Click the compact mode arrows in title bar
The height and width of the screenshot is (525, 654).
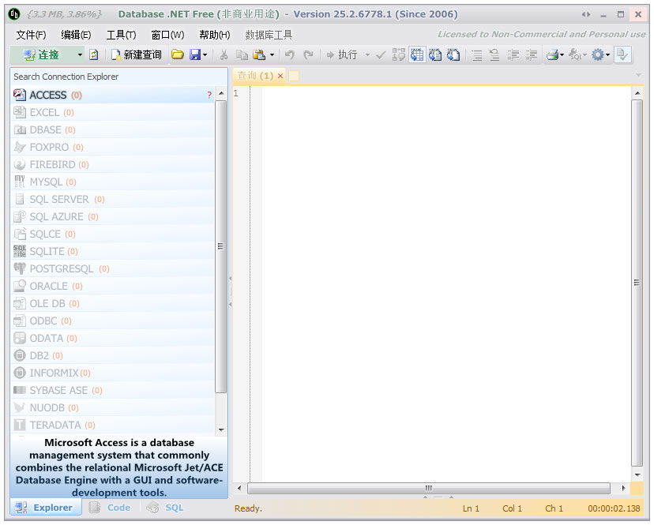click(586, 14)
